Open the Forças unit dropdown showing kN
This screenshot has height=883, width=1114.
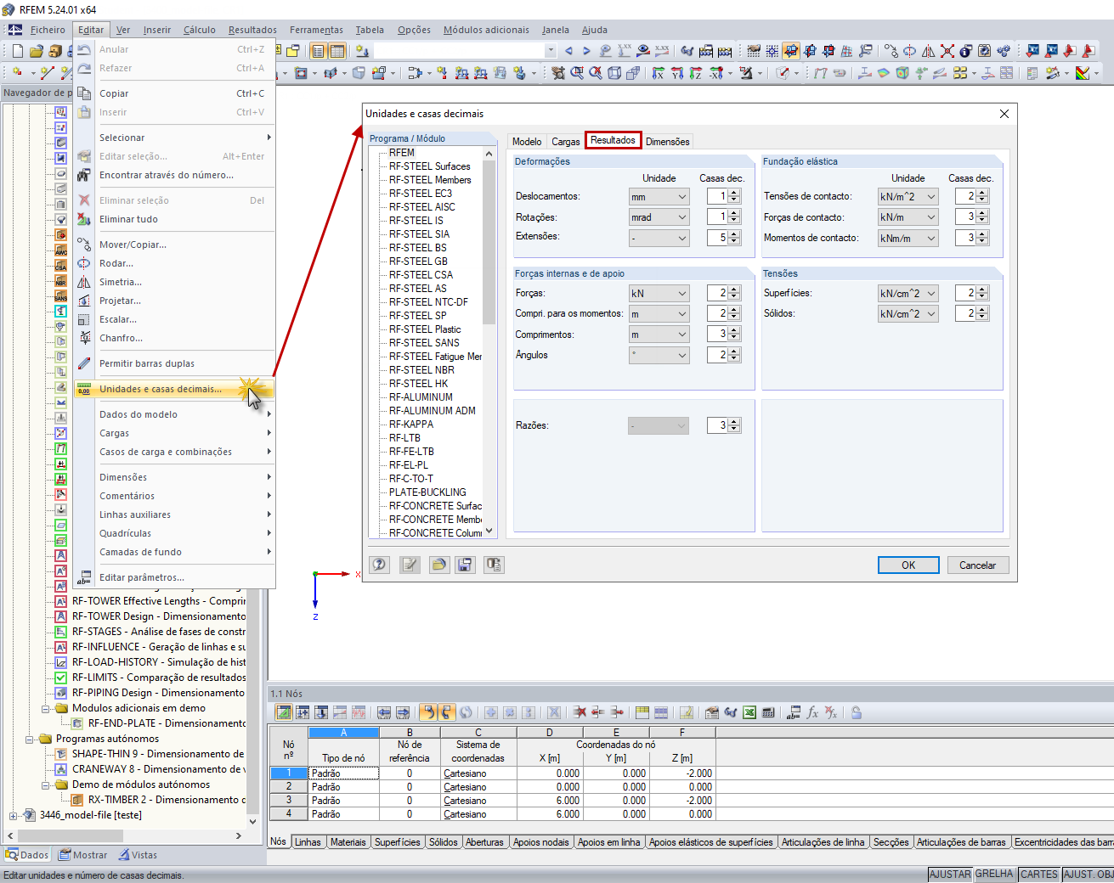659,294
